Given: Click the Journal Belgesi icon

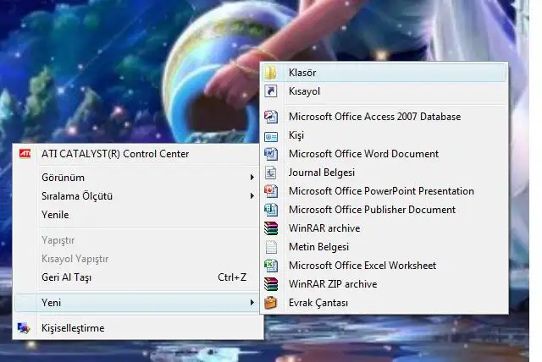Looking at the screenshot, I should tap(271, 173).
